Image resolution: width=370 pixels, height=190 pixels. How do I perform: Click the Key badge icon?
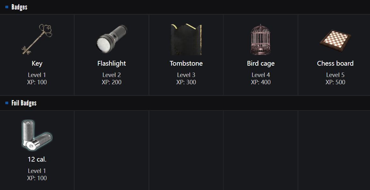(x=37, y=39)
